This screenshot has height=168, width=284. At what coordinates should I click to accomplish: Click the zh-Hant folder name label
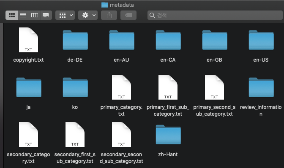tap(168, 154)
